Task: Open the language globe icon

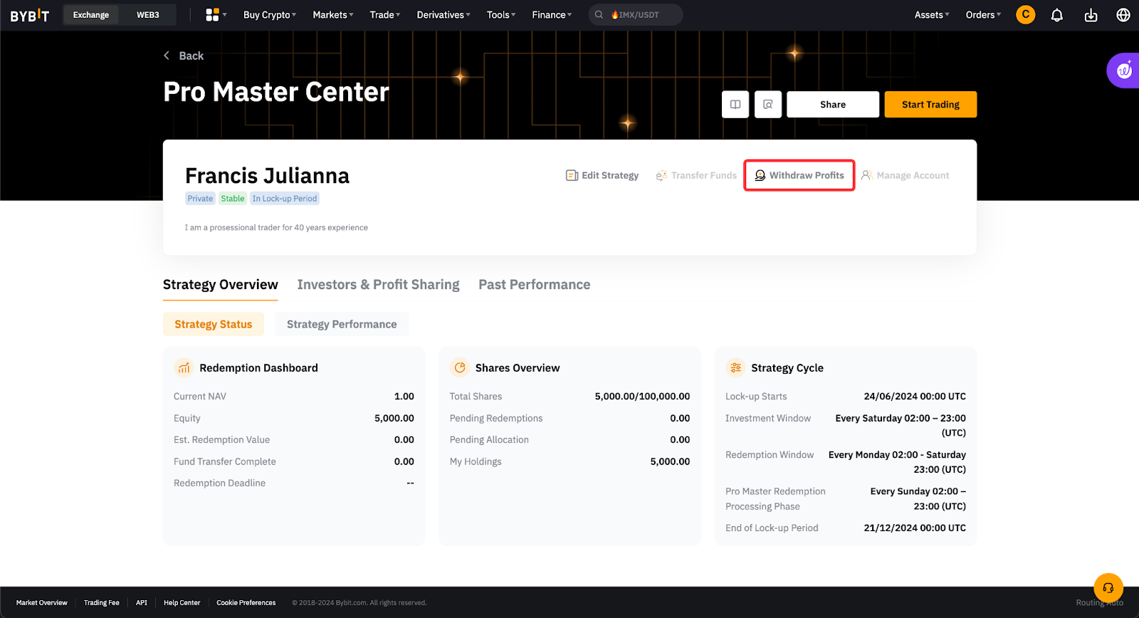Action: (x=1123, y=15)
